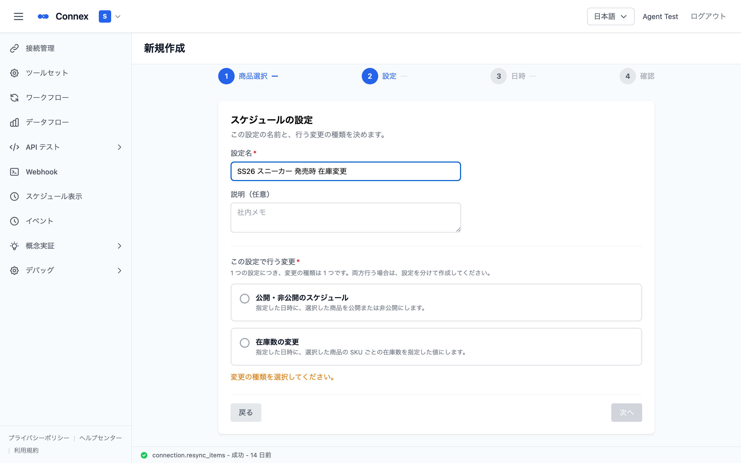Click the step 4 circle for 確認
The height and width of the screenshot is (463, 741).
pos(628,76)
